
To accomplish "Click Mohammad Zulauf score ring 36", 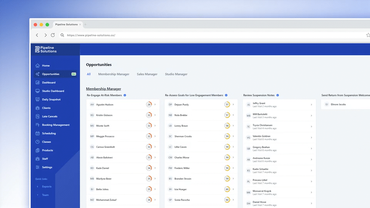I will [149, 200].
